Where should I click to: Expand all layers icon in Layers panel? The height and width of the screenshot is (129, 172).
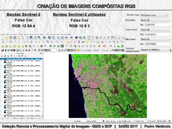pyautogui.click(x=19, y=56)
